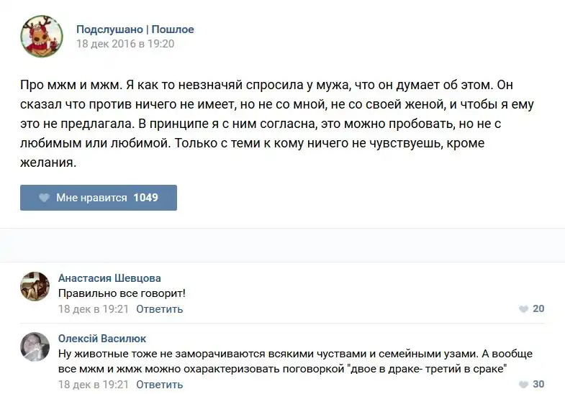The image size is (565, 394).
Task: Open timestamp of Анастасия Шевцова's comment
Action: (93, 309)
